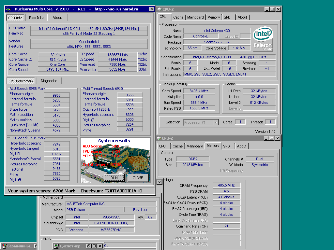Click the Mem read 7380 Mb/s value

click(117, 64)
